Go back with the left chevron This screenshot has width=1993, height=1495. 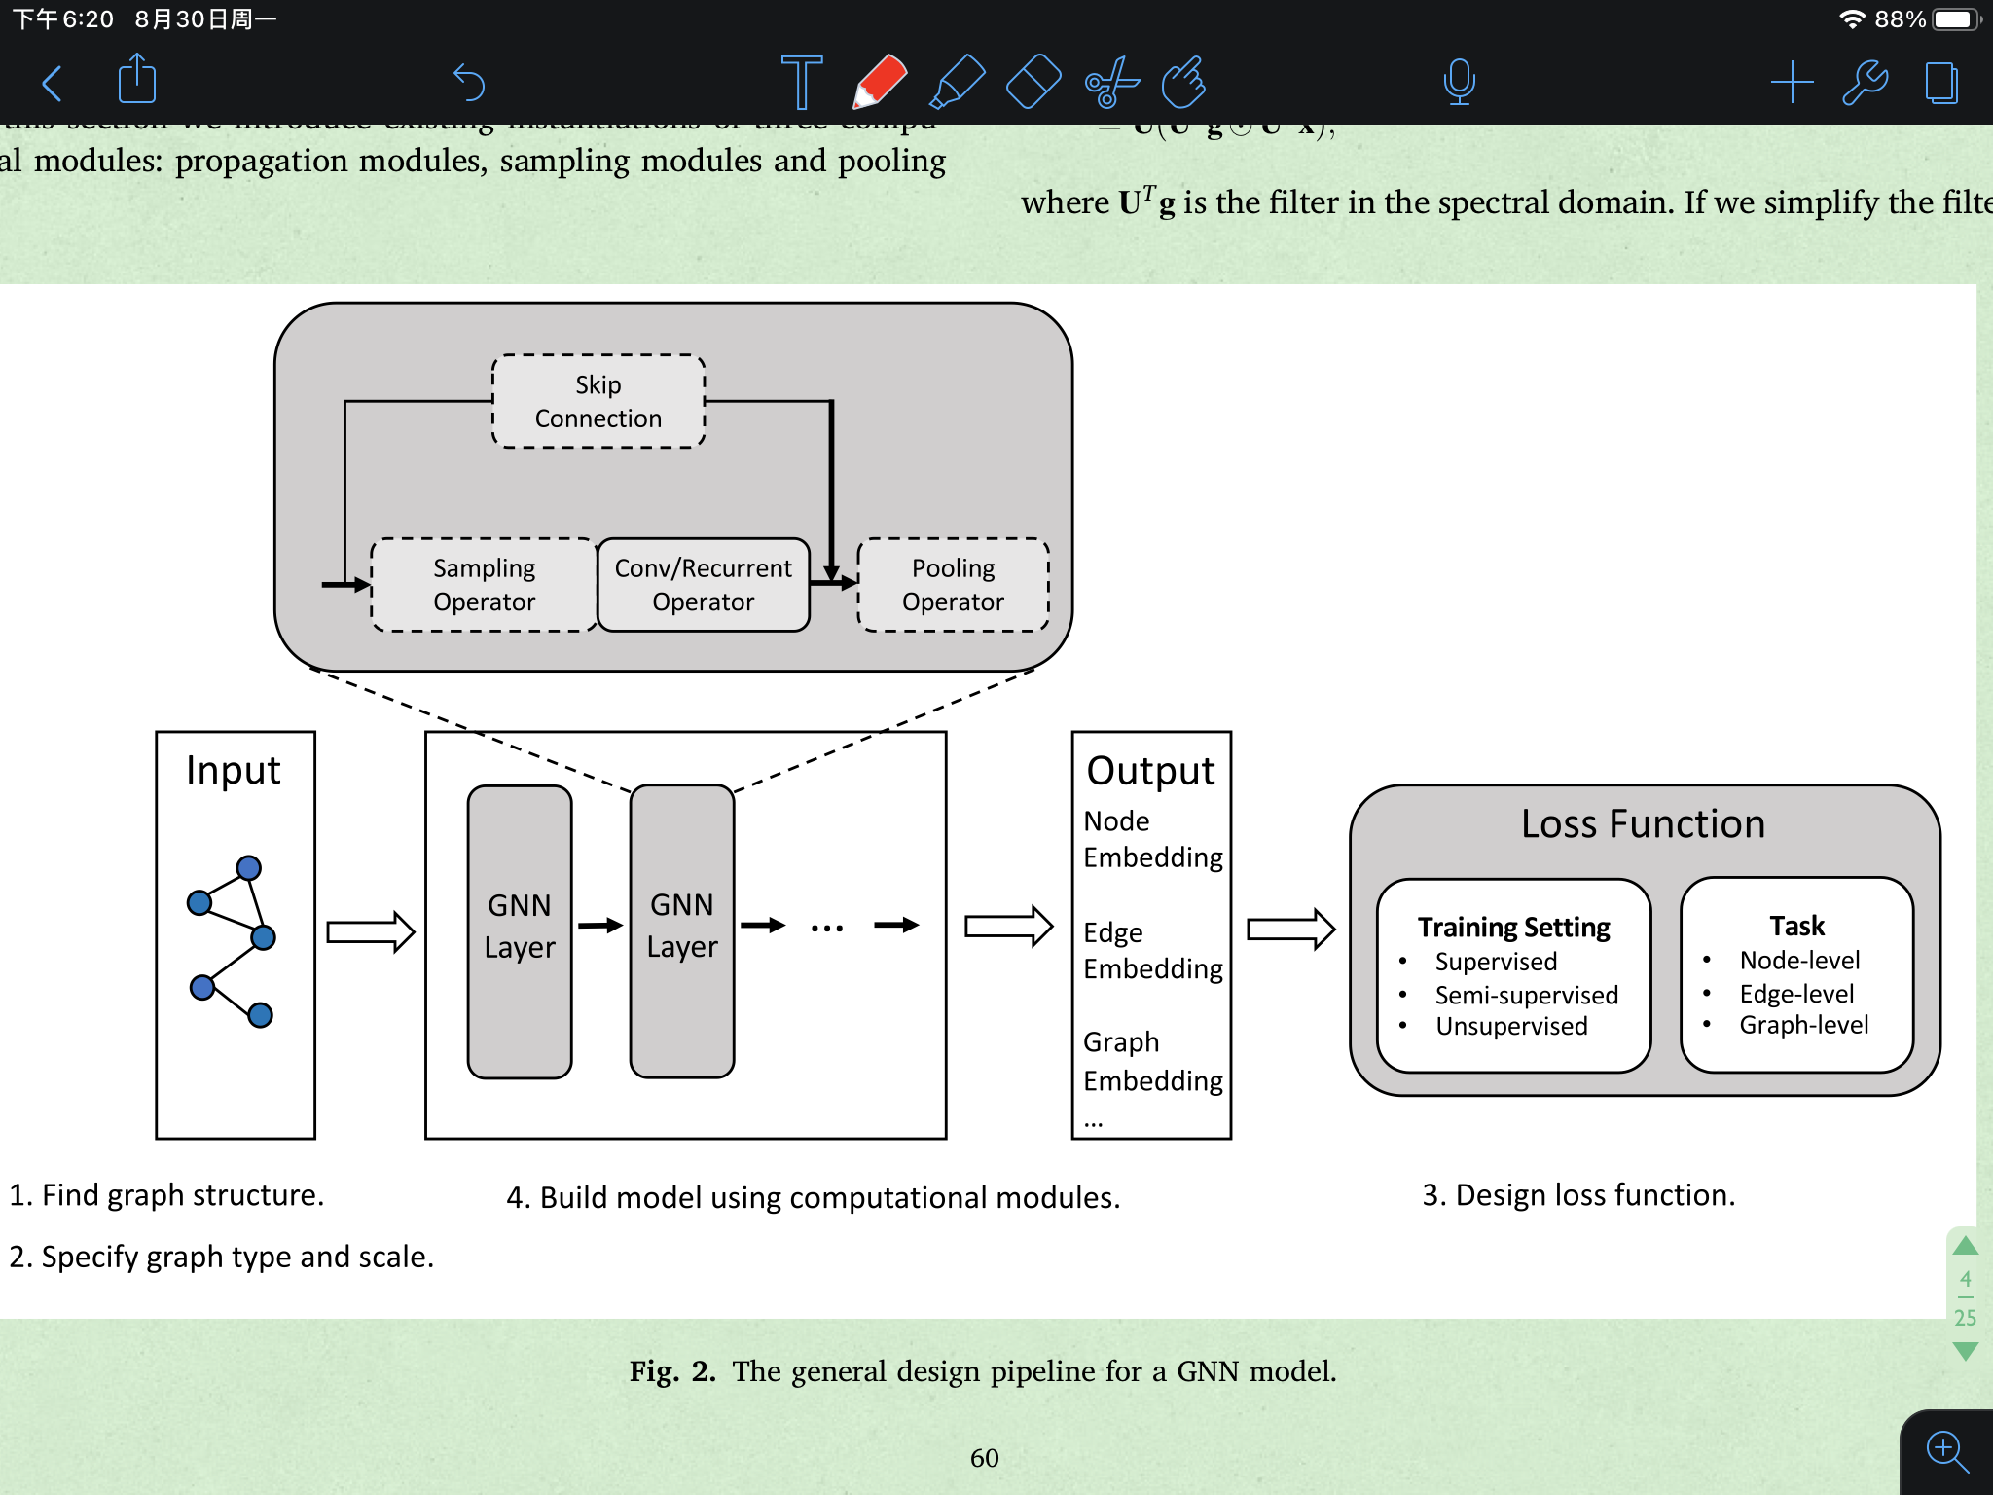click(x=53, y=83)
